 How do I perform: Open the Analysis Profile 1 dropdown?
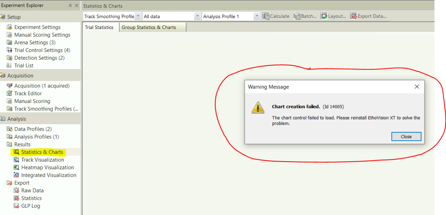click(257, 16)
